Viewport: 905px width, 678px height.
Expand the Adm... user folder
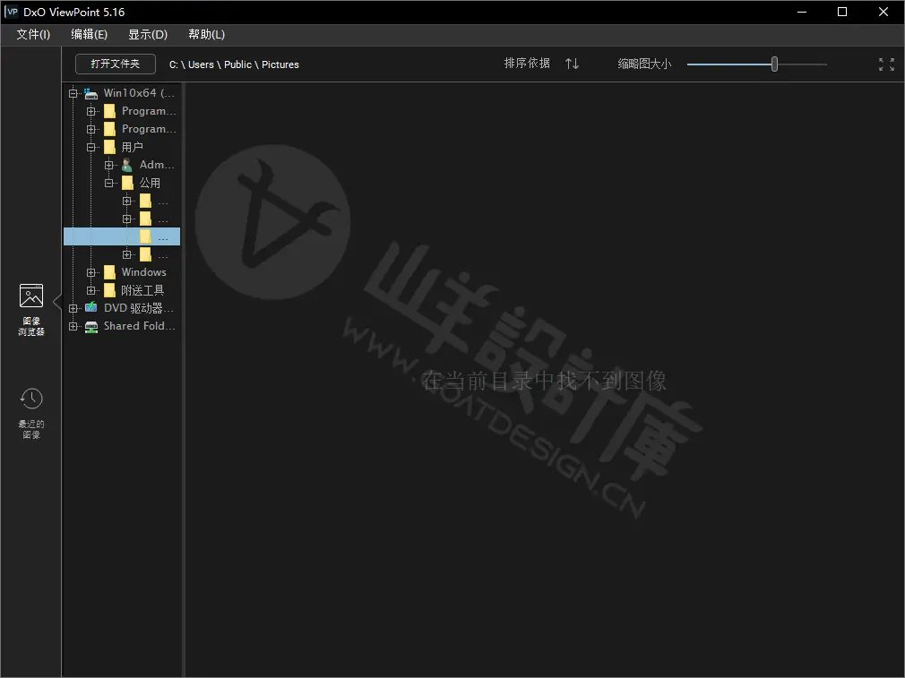(x=109, y=165)
